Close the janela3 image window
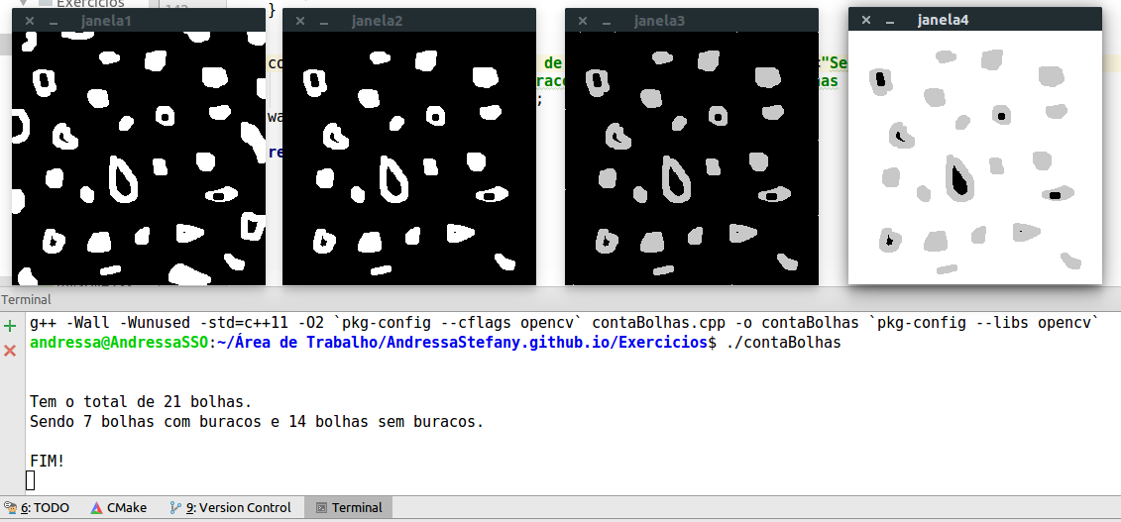1121x522 pixels. pos(582,21)
